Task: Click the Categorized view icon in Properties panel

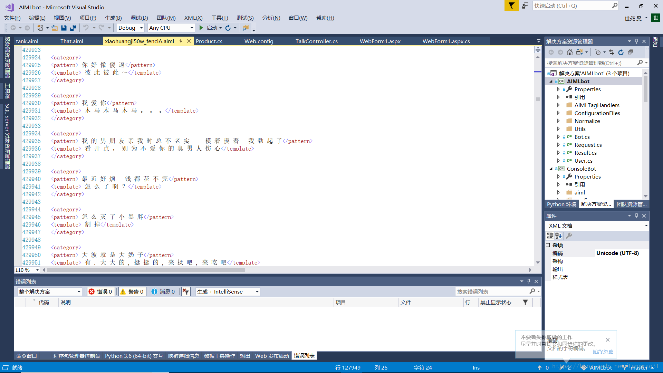Action: 550,236
